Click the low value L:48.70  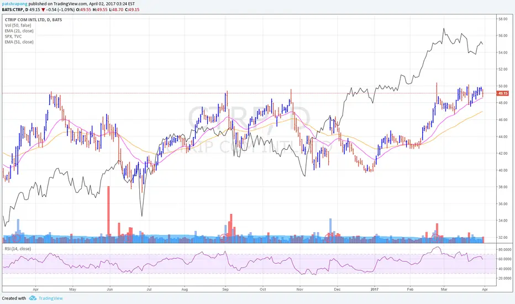(116, 10)
